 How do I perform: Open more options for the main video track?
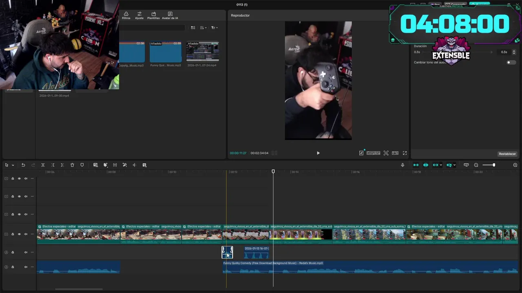32,234
